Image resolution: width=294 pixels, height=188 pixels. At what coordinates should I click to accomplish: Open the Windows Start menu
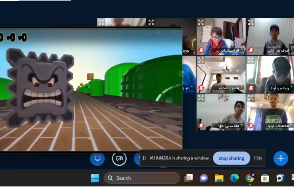coord(95,178)
